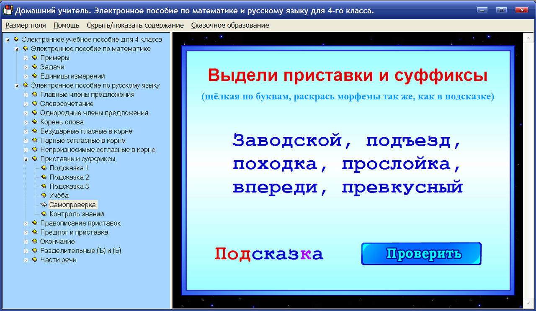
Task: Click the book icon next to Примеры
Action: (x=34, y=58)
